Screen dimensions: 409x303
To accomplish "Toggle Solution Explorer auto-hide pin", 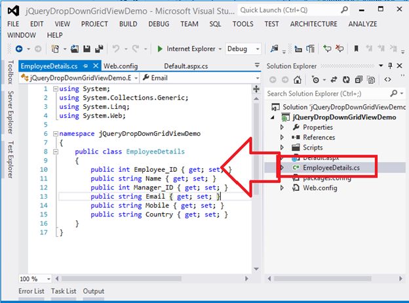I will point(390,66).
